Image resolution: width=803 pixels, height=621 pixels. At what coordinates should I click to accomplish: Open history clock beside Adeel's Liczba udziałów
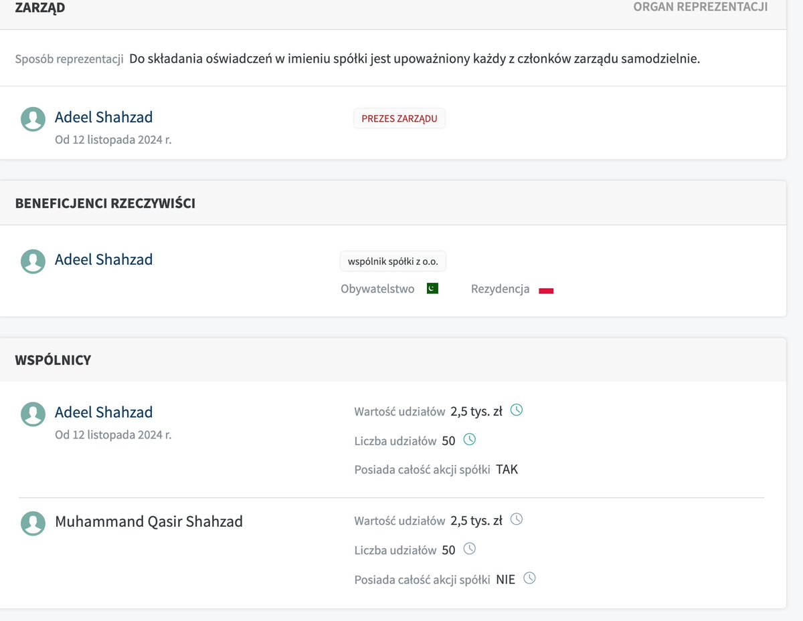(x=470, y=439)
